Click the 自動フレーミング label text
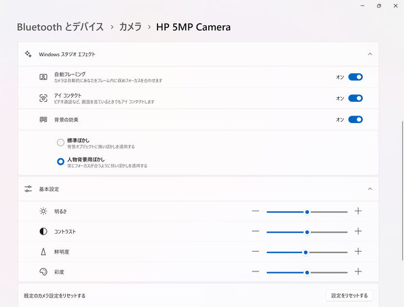The width and height of the screenshot is (404, 307). click(70, 74)
